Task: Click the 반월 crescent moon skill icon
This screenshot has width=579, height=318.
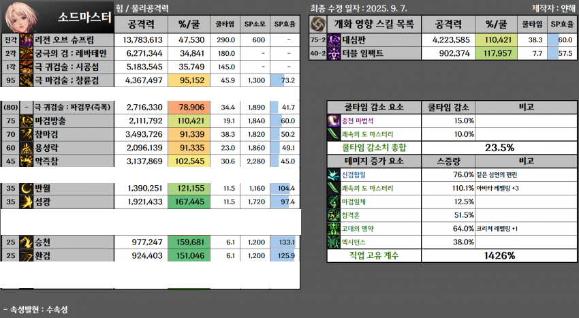Action: (27, 188)
